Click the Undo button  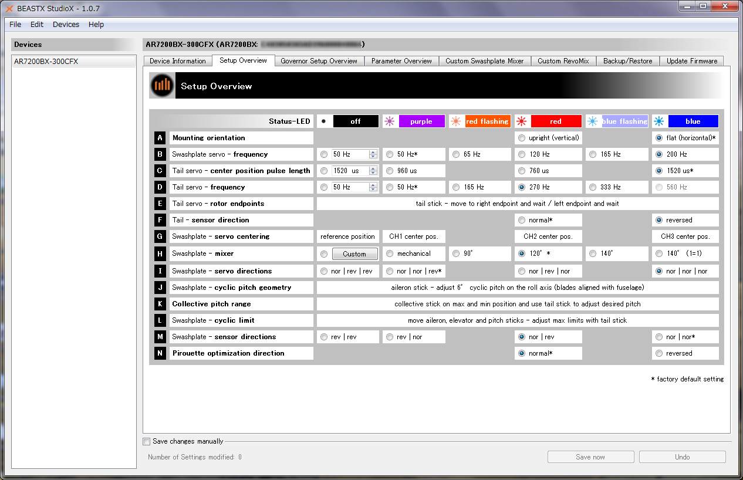point(682,457)
